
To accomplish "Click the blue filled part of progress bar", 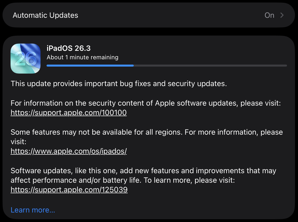I will (x=90, y=66).
